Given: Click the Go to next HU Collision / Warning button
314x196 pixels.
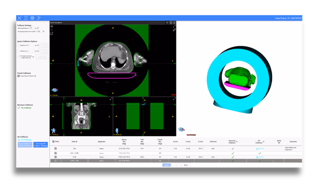Looking at the screenshot, I should point(41,145).
